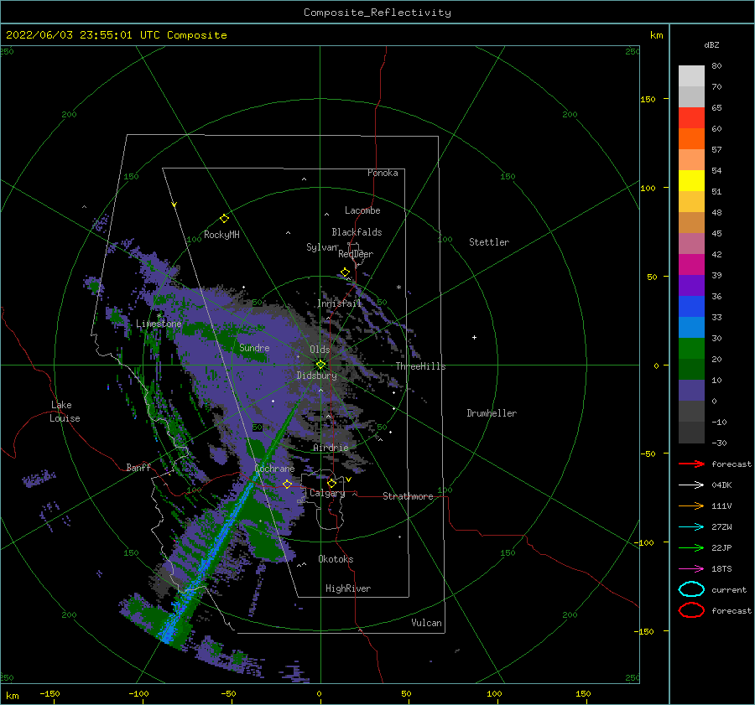755x705 pixels.
Task: Click the Vulcan city label
Action: [427, 623]
